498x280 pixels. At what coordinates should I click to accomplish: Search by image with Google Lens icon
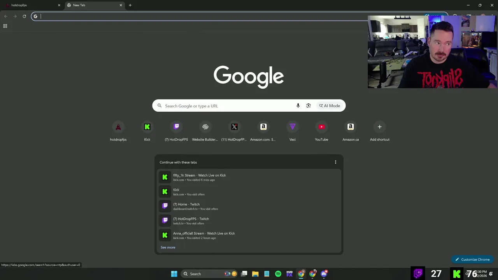click(309, 106)
